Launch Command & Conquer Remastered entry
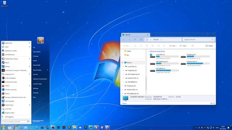This screenshot has width=232, height=130. pyautogui.click(x=16, y=70)
